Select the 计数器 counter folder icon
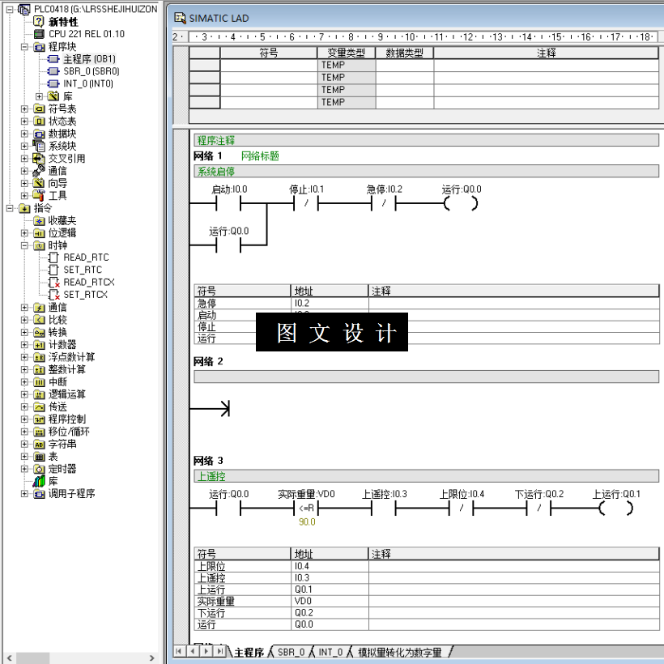The image size is (664, 664). (x=39, y=345)
